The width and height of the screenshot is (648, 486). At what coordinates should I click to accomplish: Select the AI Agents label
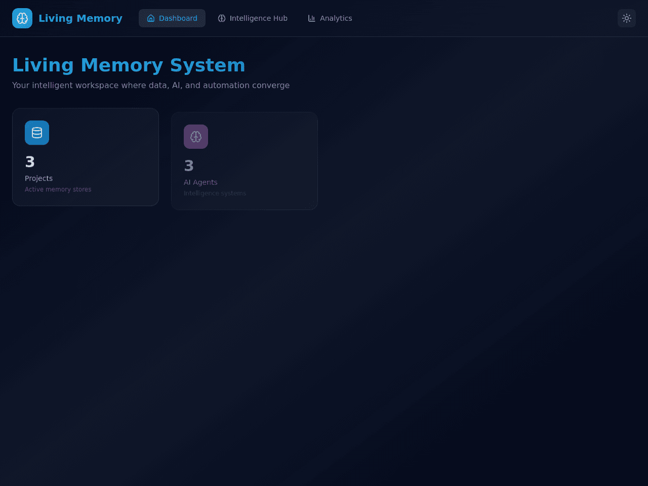200,182
